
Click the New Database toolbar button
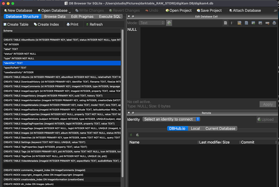point(18,11)
